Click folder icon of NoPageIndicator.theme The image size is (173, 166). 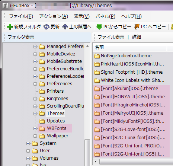point(97,56)
